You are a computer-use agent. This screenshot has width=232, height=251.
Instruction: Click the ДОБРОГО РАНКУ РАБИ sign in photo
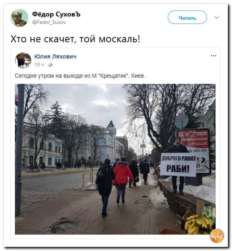[x=179, y=165]
